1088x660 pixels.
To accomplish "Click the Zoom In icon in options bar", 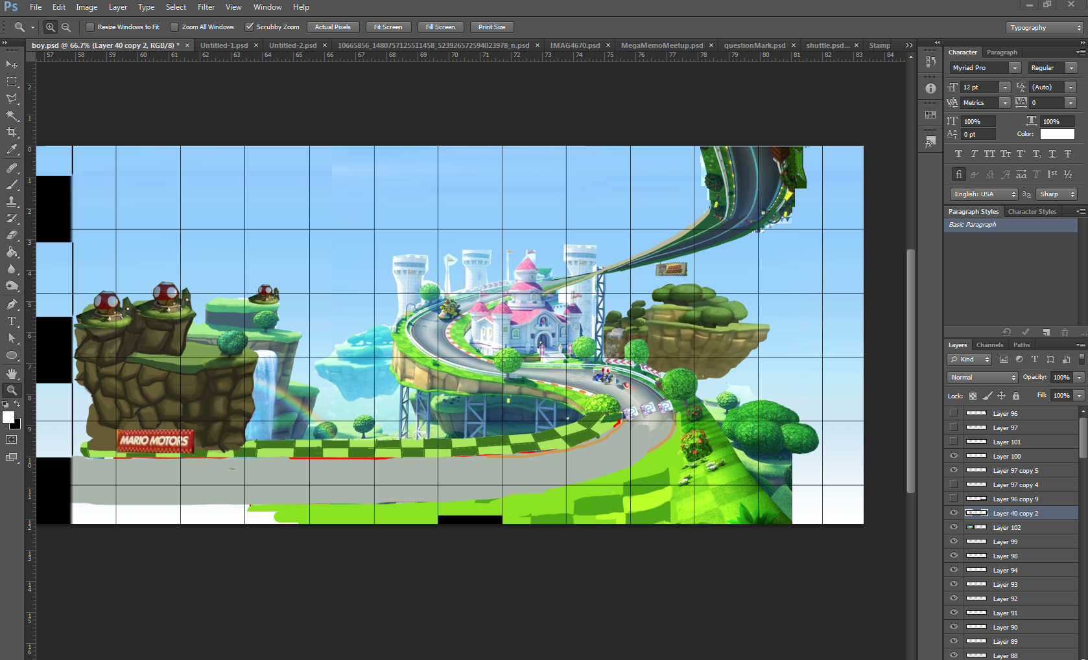I will pyautogui.click(x=50, y=27).
